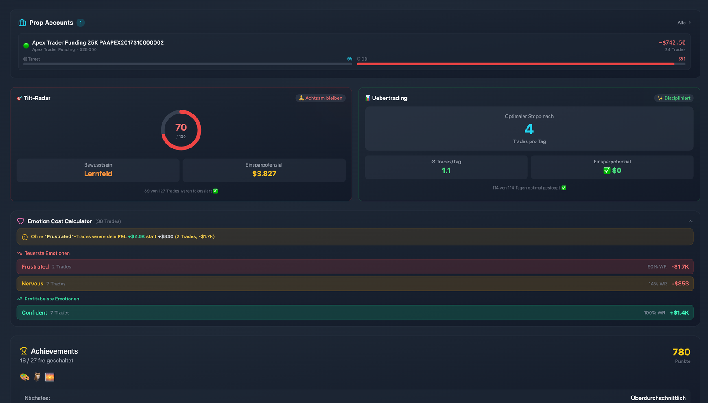This screenshot has width=708, height=403.
Task: Click the 16 / 27 freigeschaltet text
Action: pos(46,361)
